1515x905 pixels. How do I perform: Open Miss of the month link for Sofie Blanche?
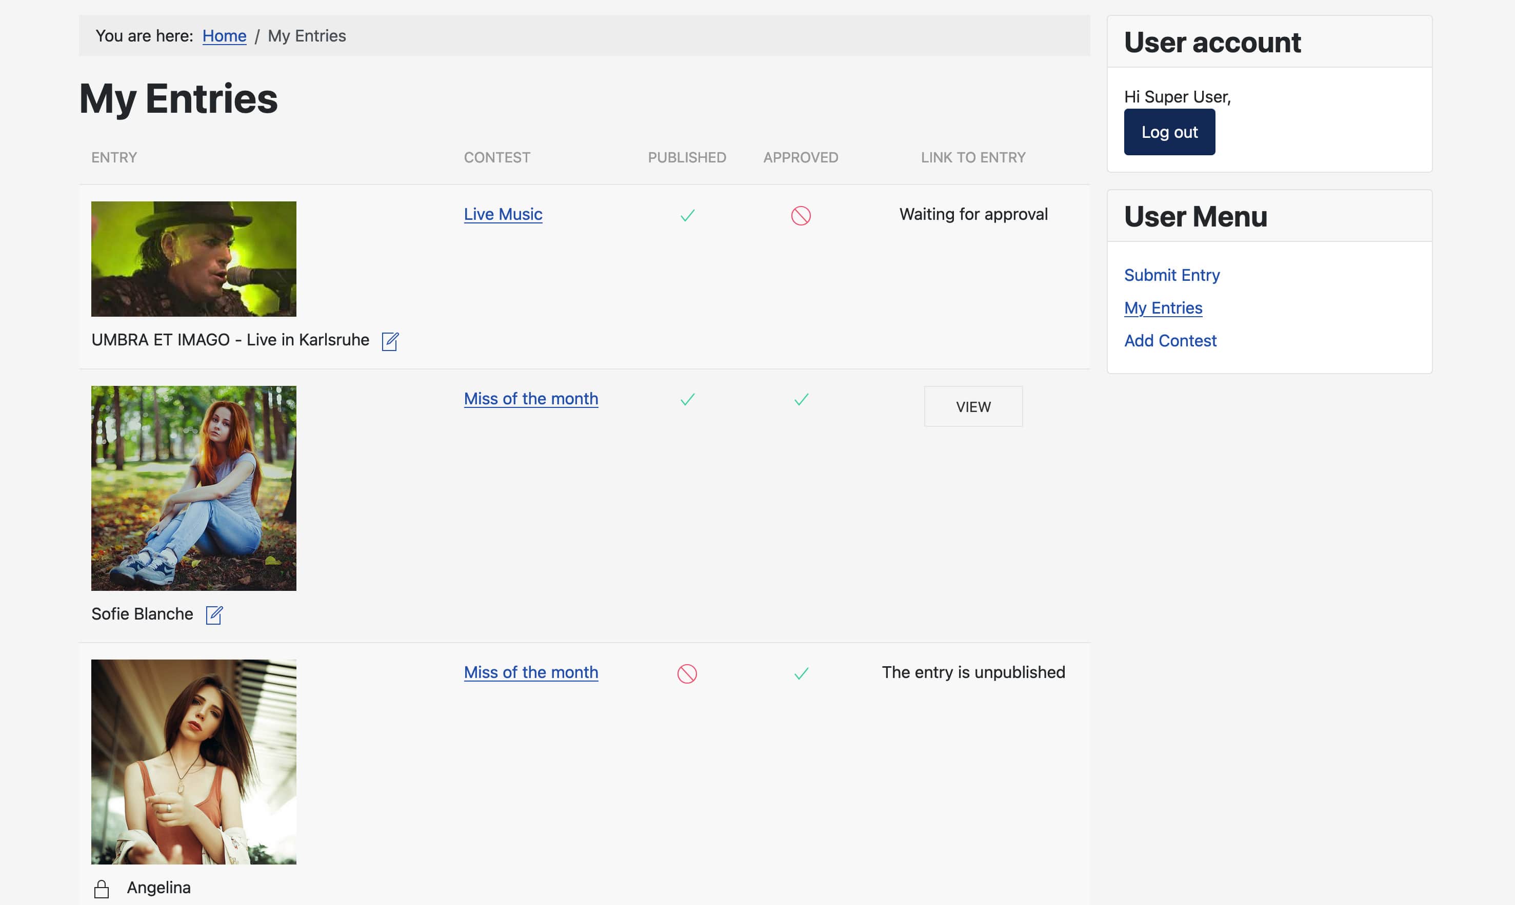click(531, 398)
